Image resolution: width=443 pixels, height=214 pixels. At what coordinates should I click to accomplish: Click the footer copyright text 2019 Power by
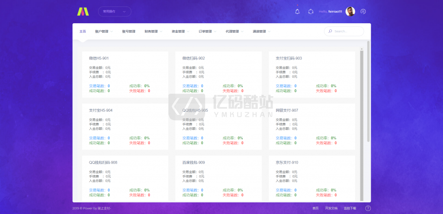point(92,208)
